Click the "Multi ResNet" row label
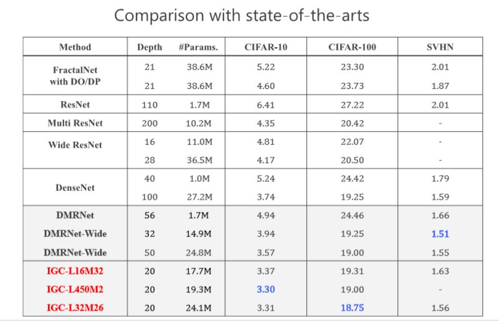Viewport: 499px width, 321px height. (75, 123)
